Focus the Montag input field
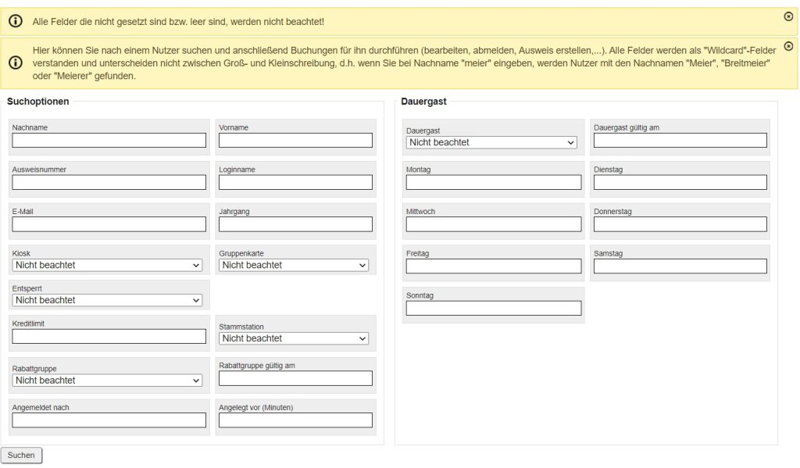The height and width of the screenshot is (468, 800). coord(494,182)
